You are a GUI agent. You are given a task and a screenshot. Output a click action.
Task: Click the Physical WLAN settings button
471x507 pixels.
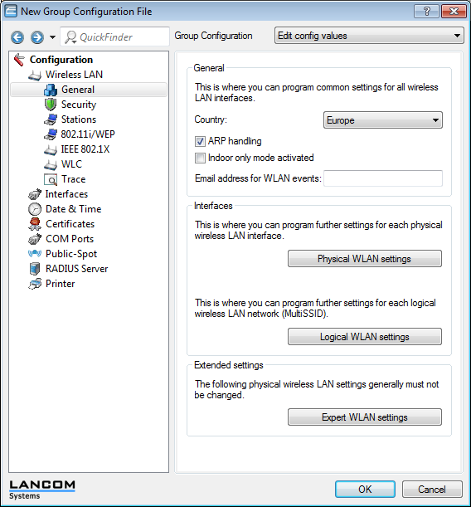tap(364, 259)
